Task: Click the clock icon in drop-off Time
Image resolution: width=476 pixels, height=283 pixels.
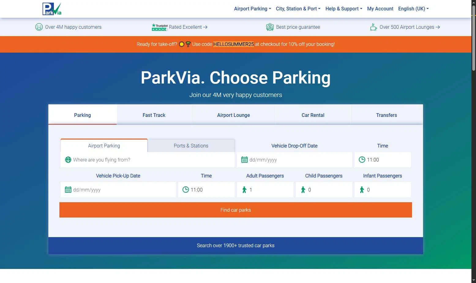Action: point(362,160)
